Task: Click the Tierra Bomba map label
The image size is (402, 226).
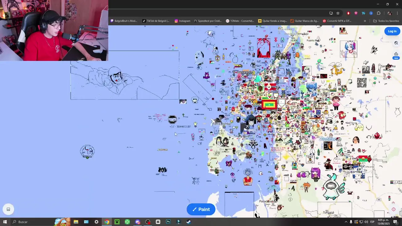Action: pyautogui.click(x=221, y=124)
